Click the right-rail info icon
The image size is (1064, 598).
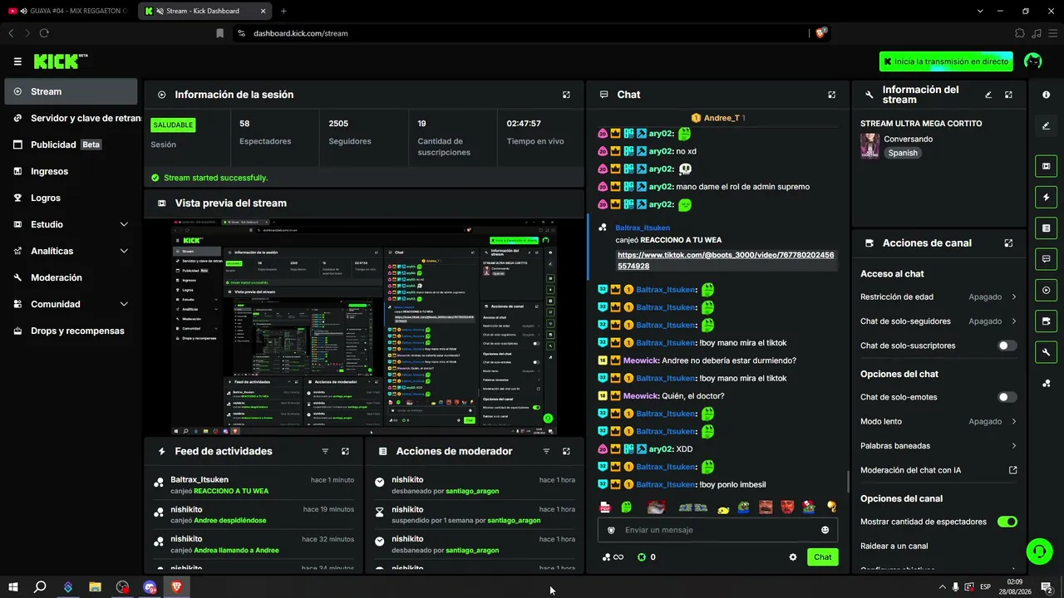[1046, 95]
